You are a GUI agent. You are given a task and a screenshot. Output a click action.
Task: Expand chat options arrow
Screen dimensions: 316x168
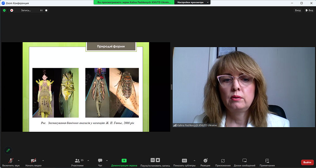pyautogui.click(x=107, y=160)
